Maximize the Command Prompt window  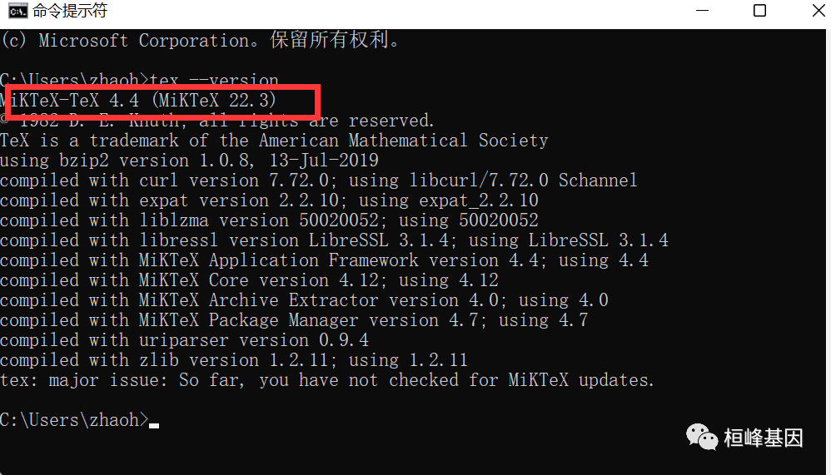(759, 11)
